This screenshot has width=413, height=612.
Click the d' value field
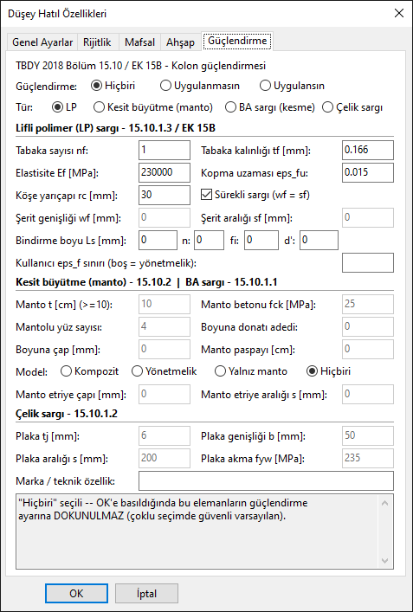coord(319,240)
